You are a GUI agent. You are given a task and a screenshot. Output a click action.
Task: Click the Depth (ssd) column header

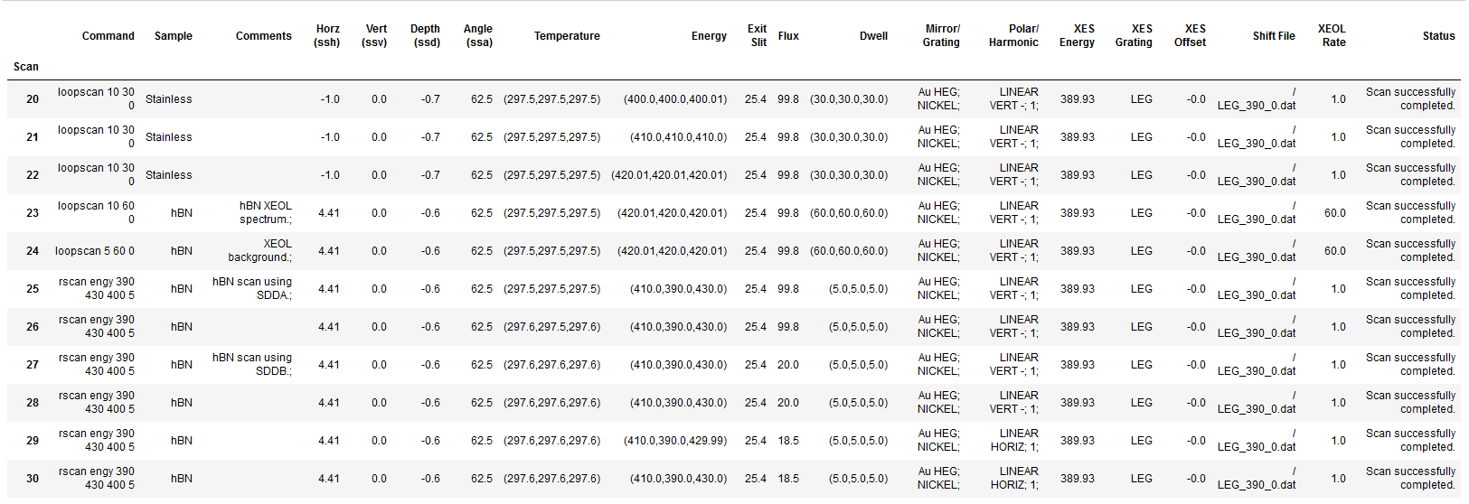(425, 35)
